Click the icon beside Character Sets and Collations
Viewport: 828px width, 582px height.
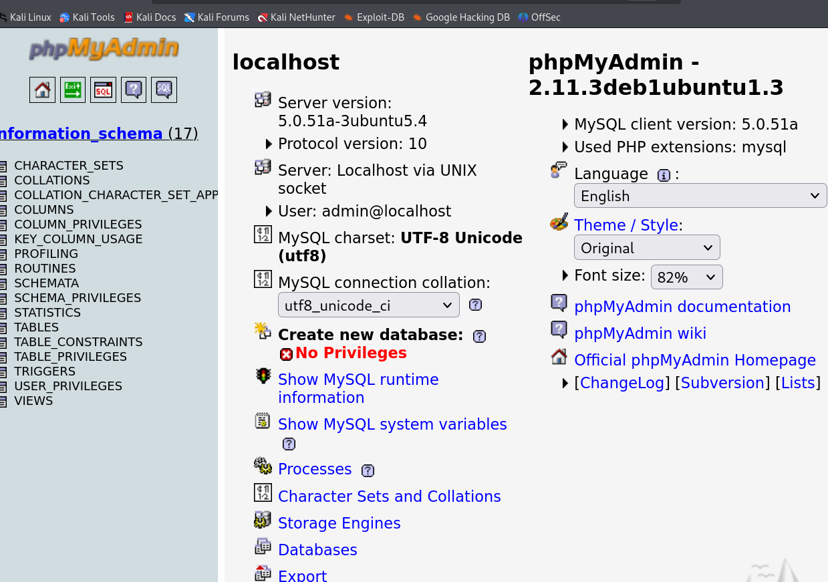[x=263, y=492]
